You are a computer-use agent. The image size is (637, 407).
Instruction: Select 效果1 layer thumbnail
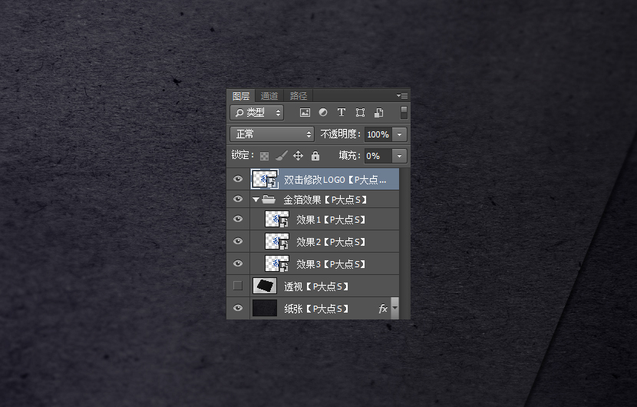click(276, 219)
